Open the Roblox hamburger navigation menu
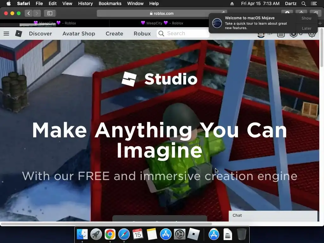 (6, 34)
